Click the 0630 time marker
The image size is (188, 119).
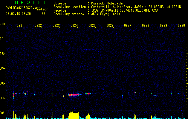pyautogui.click(x=181, y=26)
